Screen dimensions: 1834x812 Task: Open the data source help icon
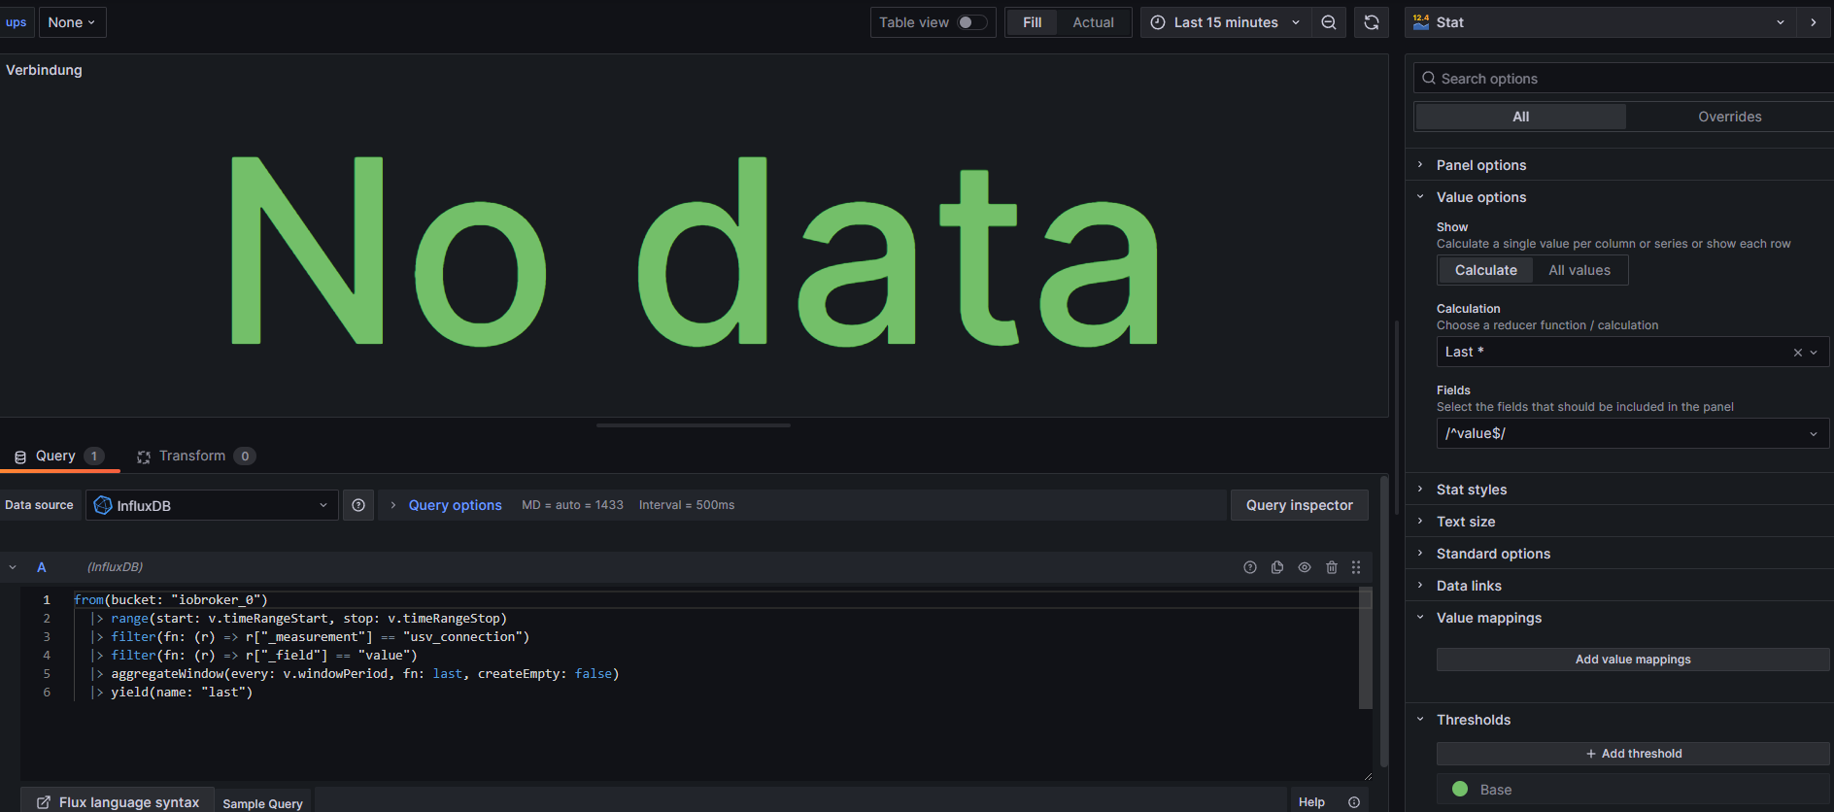coord(358,505)
